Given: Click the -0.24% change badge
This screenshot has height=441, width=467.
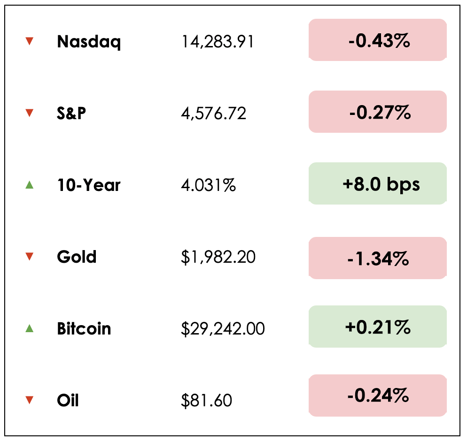Looking at the screenshot, I should 378,396.
